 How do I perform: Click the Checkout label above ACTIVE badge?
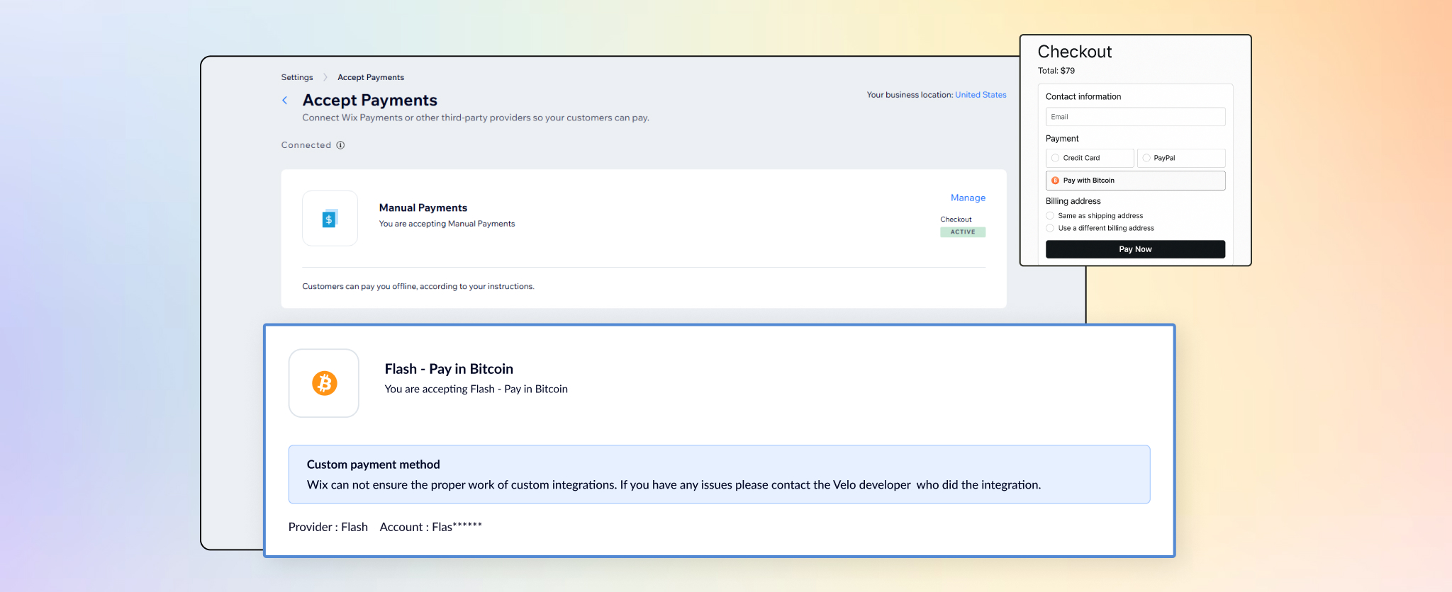pyautogui.click(x=956, y=220)
